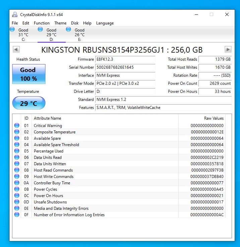Open the File menu
This screenshot has height=247, width=240.
click(15, 23)
